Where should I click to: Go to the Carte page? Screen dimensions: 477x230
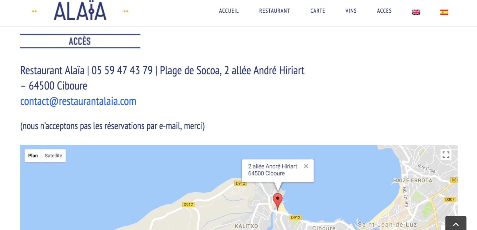tap(318, 11)
